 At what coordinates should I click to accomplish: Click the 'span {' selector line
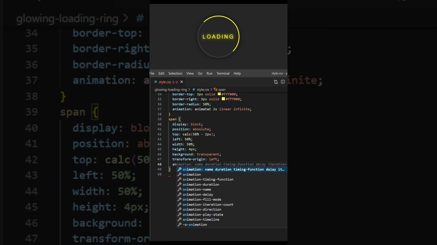[174, 119]
